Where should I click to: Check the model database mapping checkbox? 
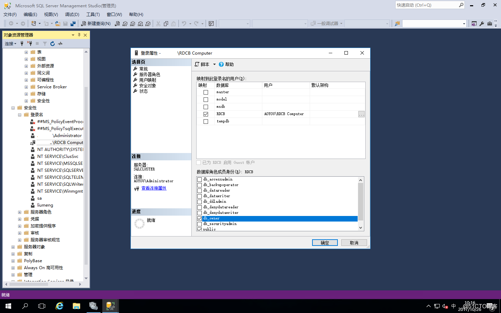206,99
